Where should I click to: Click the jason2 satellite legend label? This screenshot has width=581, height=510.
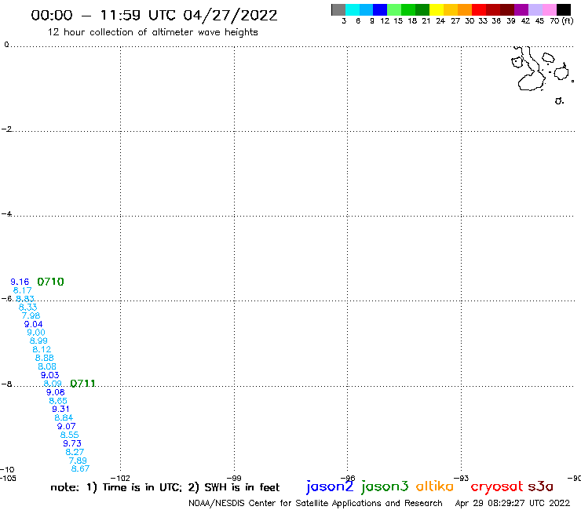[x=330, y=486]
